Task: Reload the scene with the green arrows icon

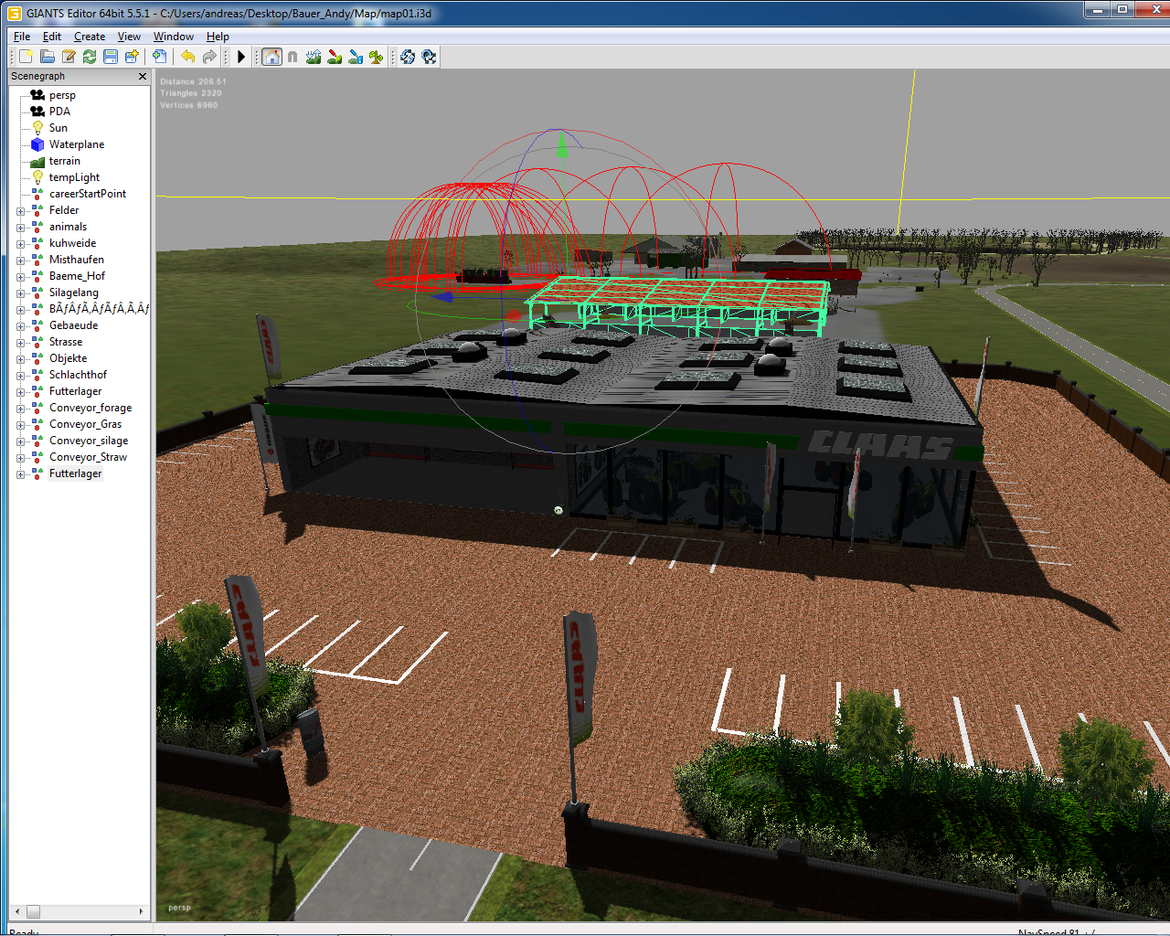Action: (x=90, y=57)
